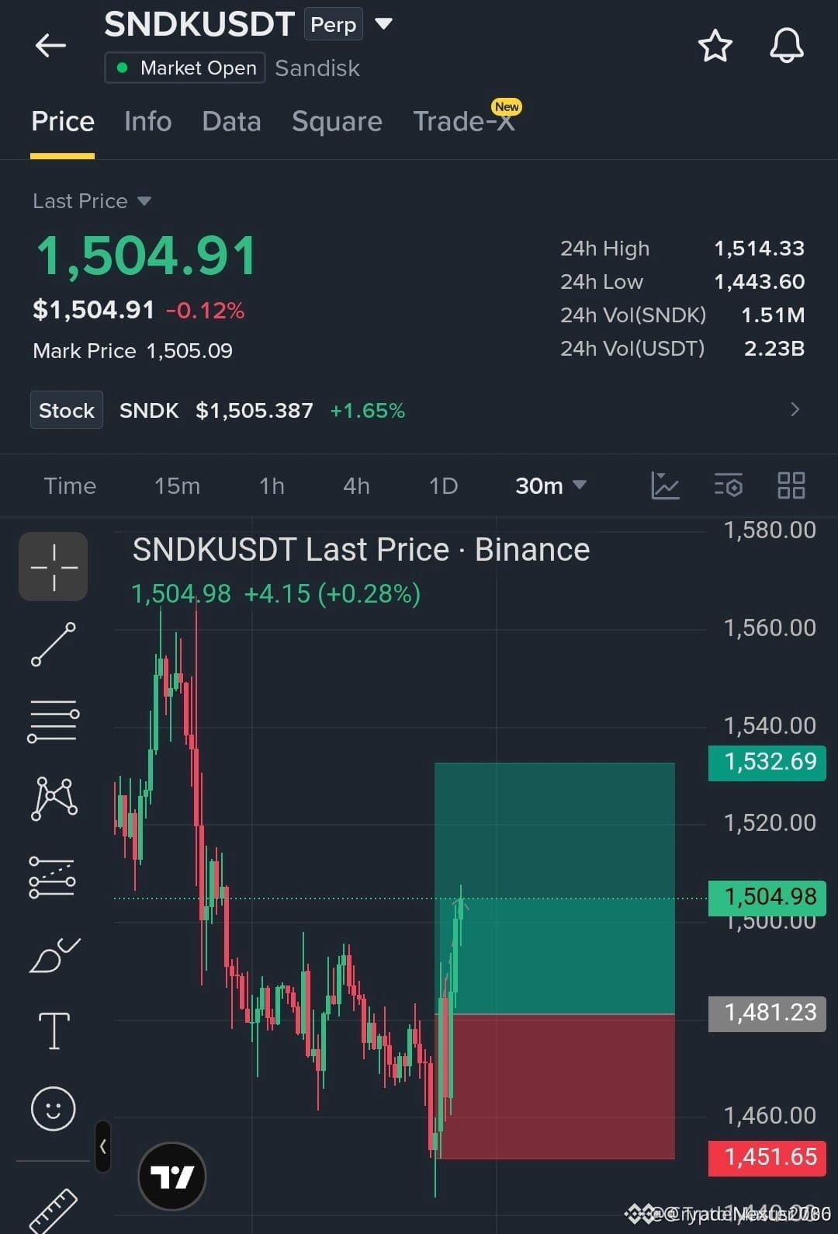This screenshot has height=1234, width=838.
Task: Open the SNDK stock details chevron
Action: coord(795,409)
